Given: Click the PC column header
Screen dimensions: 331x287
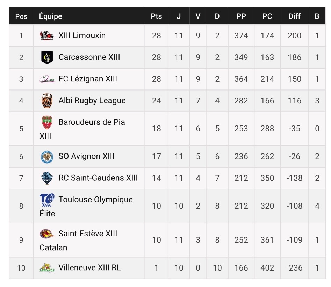Looking at the screenshot, I should [267, 16].
